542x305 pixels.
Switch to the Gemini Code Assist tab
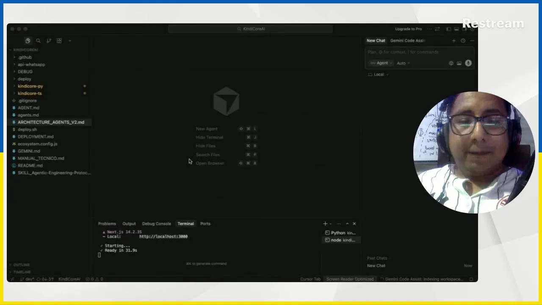[x=407, y=41]
